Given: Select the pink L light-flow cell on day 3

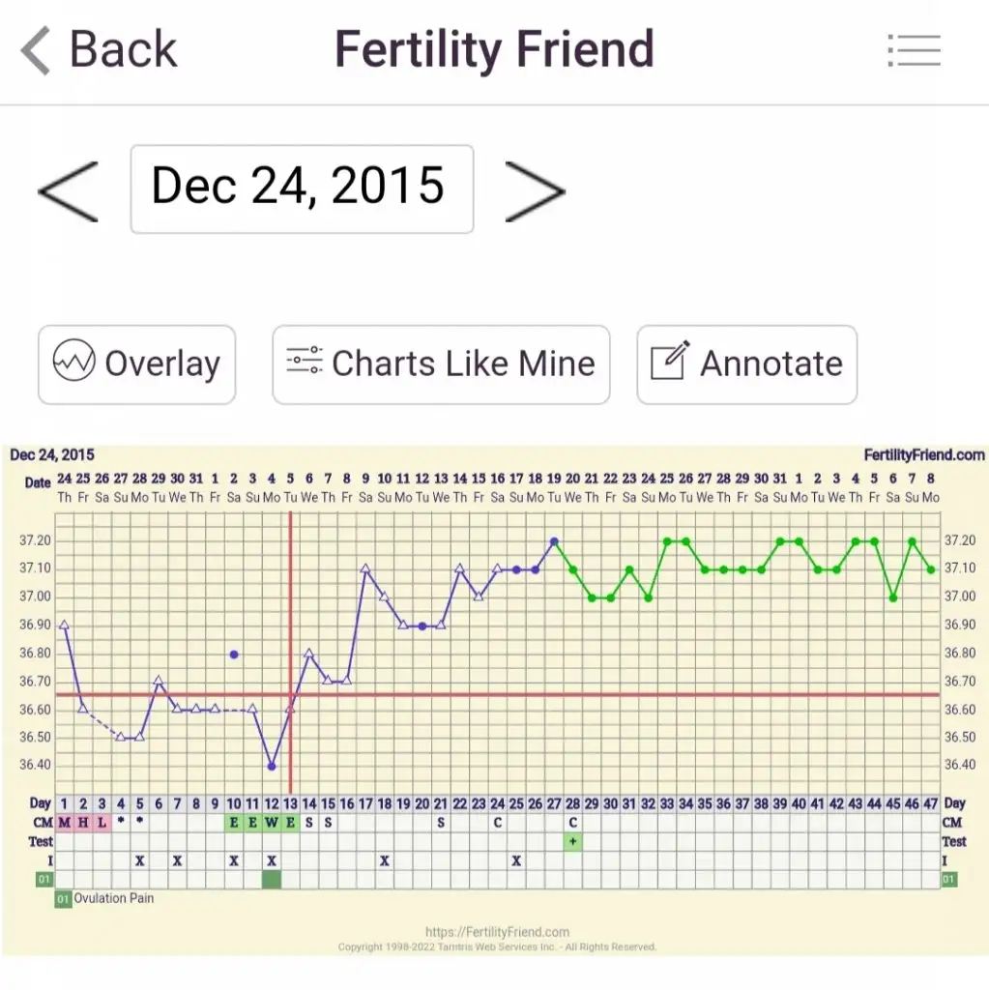Looking at the screenshot, I should click(102, 823).
